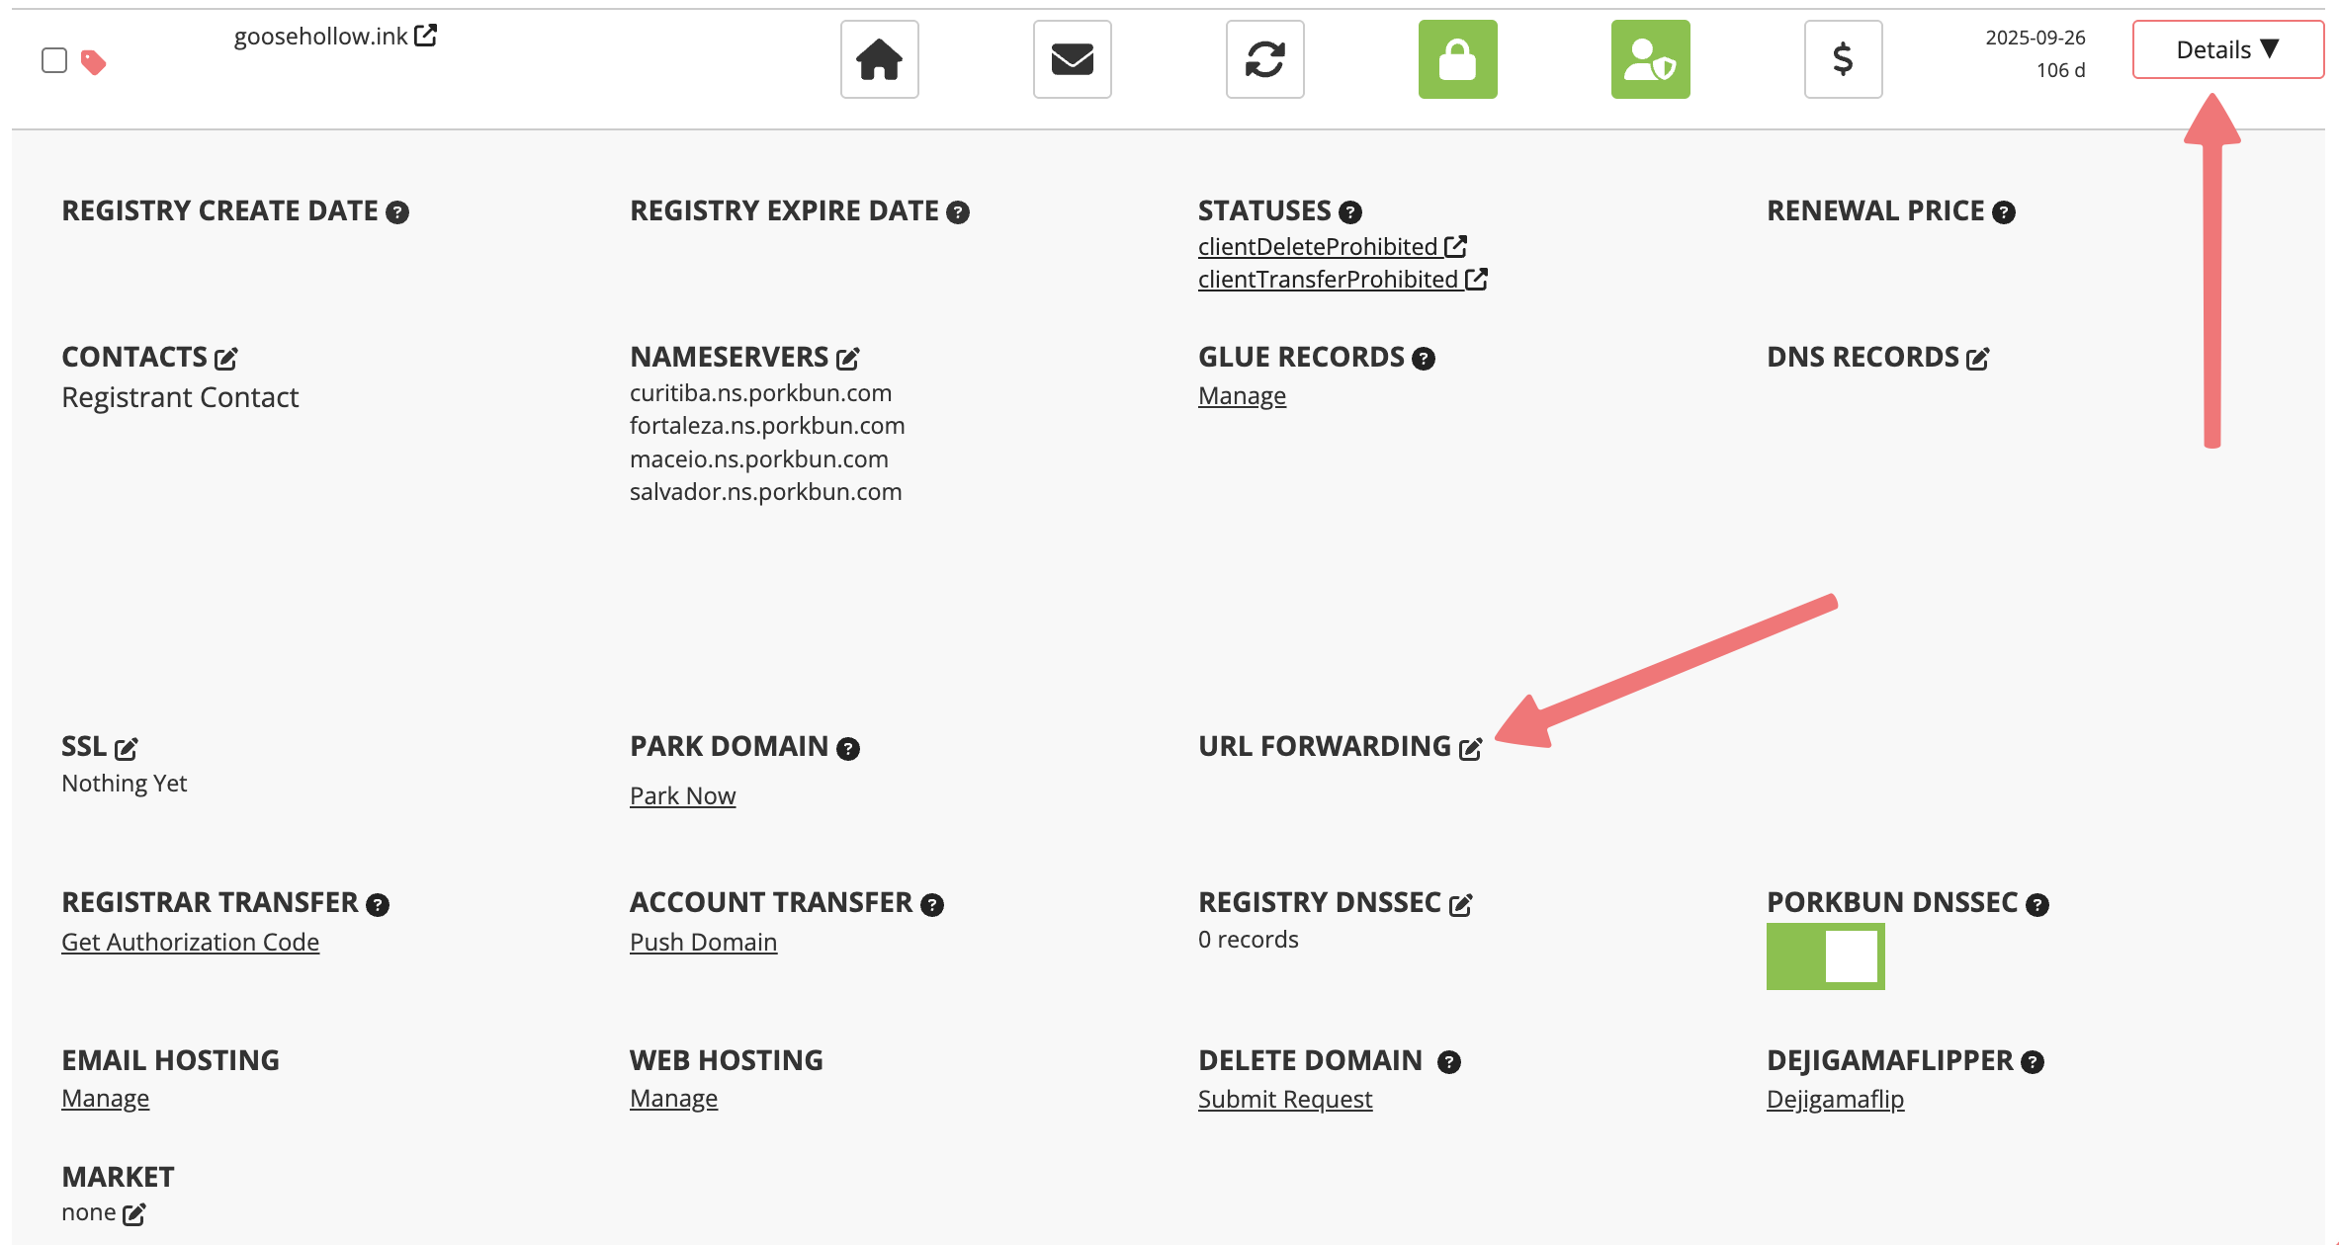Click the 0 records text
The width and height of the screenshot is (2339, 1245).
pos(1249,940)
